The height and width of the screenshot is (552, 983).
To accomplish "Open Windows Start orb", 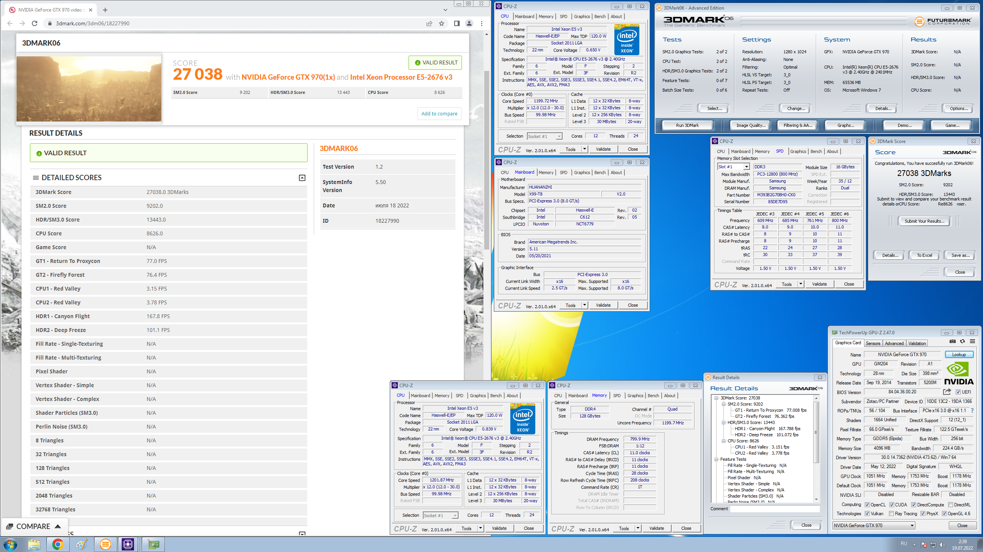I will tap(10, 544).
